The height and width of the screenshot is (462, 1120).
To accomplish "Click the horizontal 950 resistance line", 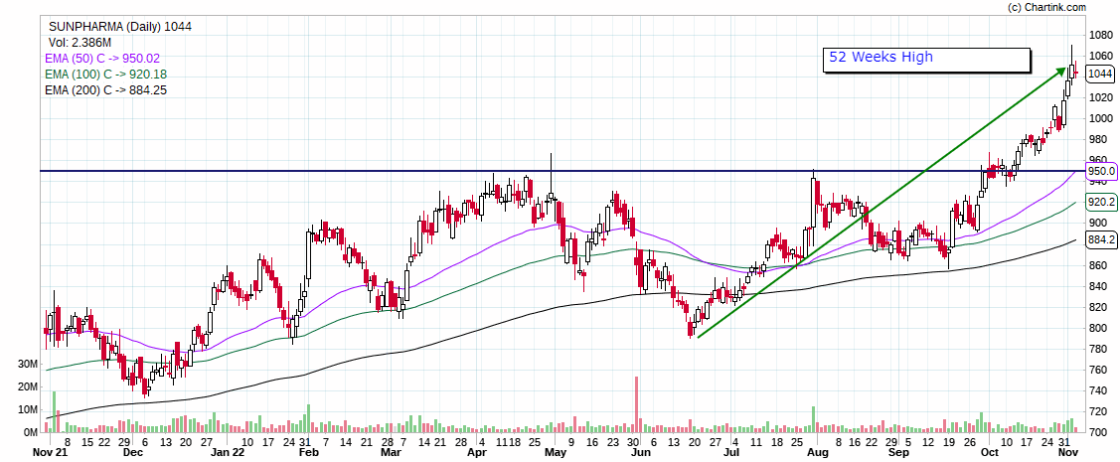I will point(561,171).
